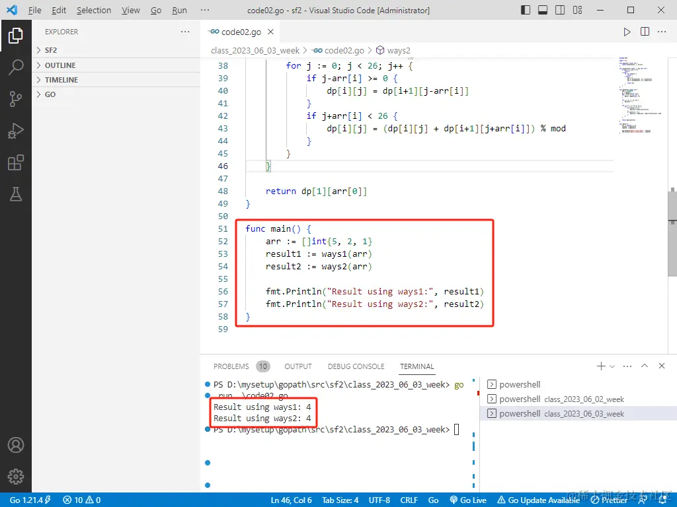Switch to the DEBUG CONSOLE tab
The image size is (677, 507).
click(356, 366)
